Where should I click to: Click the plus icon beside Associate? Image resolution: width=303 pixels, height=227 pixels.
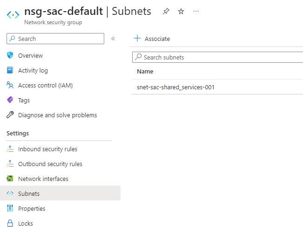[137, 38]
